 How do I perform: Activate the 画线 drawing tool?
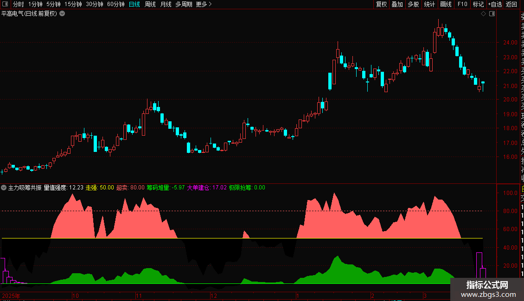tap(446, 4)
